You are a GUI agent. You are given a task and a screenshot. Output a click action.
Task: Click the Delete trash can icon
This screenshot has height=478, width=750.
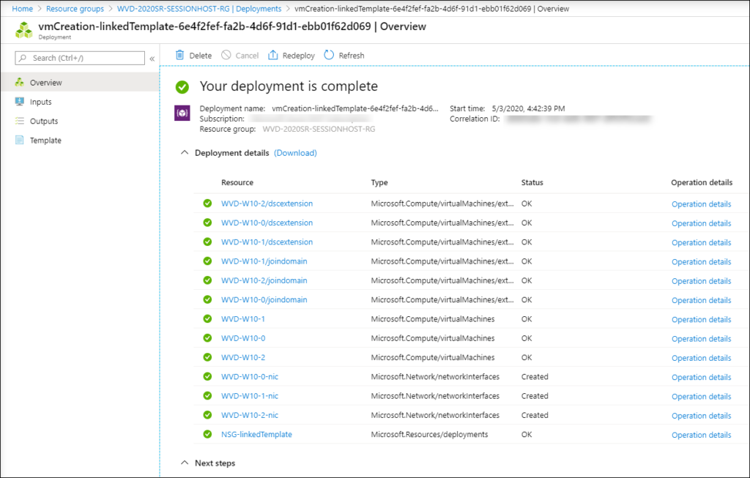point(180,55)
